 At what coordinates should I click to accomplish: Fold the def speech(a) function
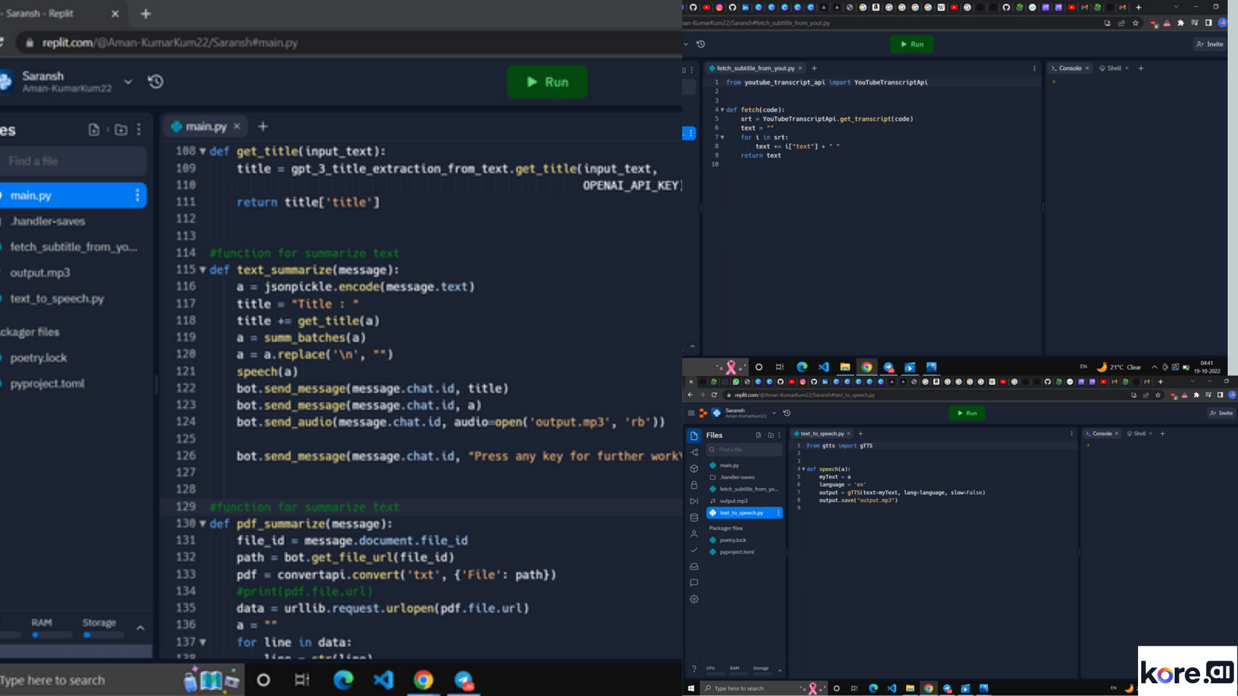click(803, 469)
